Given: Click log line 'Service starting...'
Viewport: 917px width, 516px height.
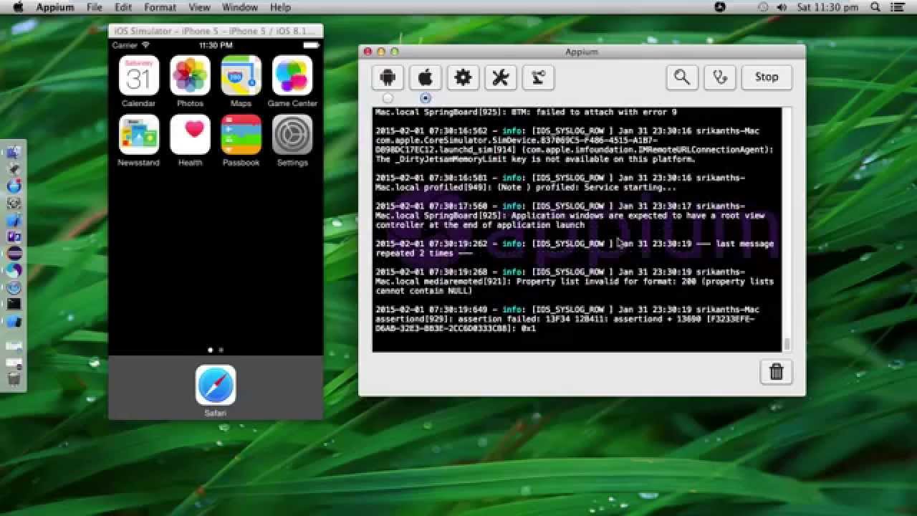Looking at the screenshot, I should coord(630,188).
